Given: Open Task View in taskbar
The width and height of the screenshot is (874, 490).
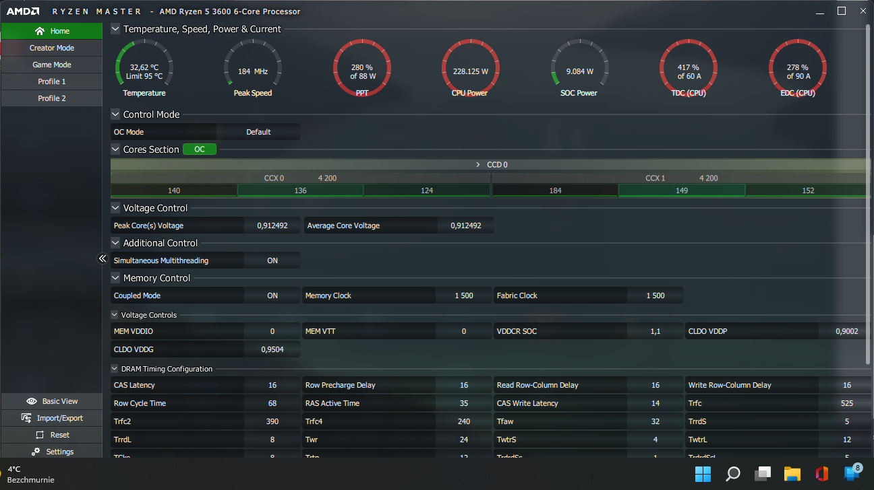Looking at the screenshot, I should point(763,474).
